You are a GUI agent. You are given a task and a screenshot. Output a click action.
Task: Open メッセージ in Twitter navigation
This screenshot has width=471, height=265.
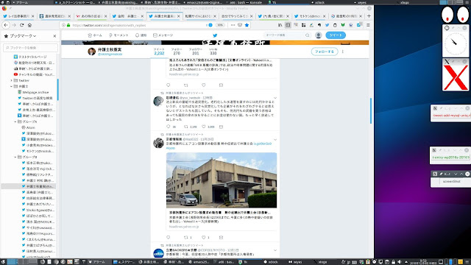tap(163, 35)
